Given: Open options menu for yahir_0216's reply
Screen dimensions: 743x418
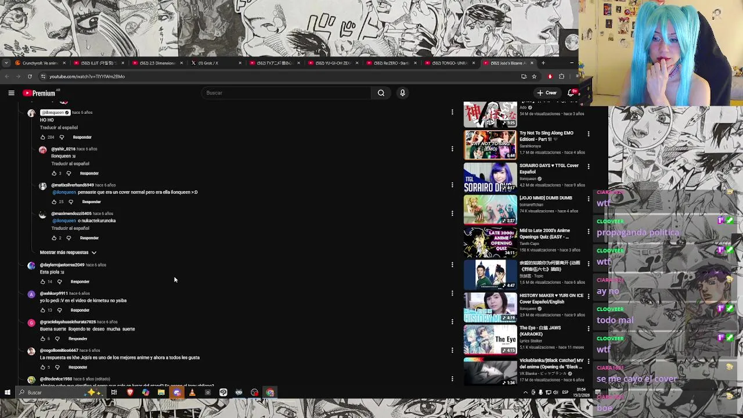Looking at the screenshot, I should pyautogui.click(x=452, y=149).
